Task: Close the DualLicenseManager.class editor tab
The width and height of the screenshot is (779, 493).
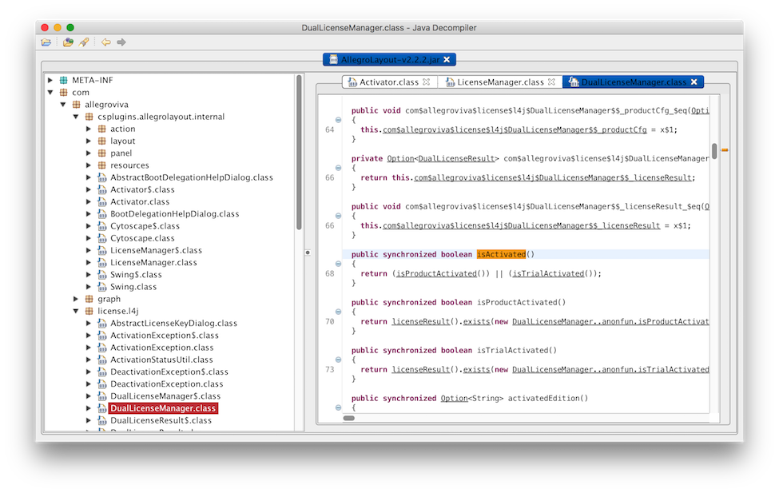Action: pos(694,82)
